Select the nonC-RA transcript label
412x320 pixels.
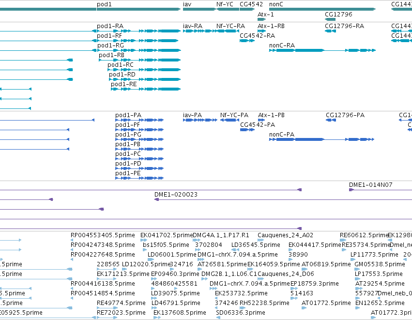coord(282,46)
